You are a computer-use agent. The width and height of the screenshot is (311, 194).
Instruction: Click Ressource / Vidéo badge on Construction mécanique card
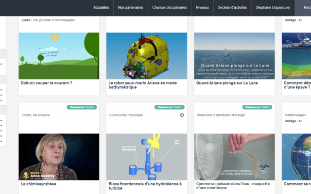pos(170,107)
